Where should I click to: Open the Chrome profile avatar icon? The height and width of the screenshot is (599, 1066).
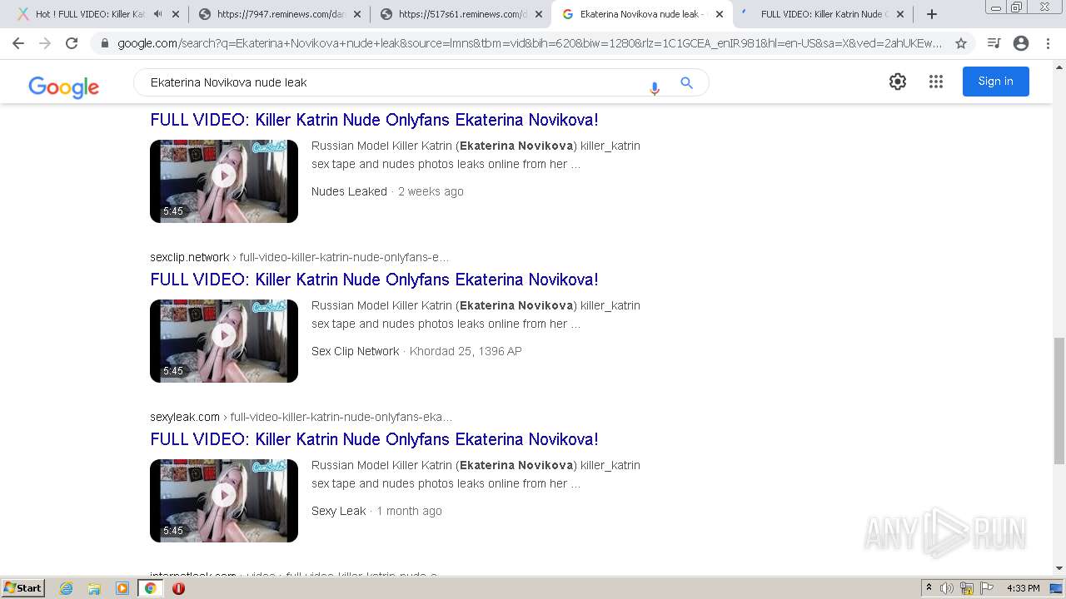[1021, 43]
